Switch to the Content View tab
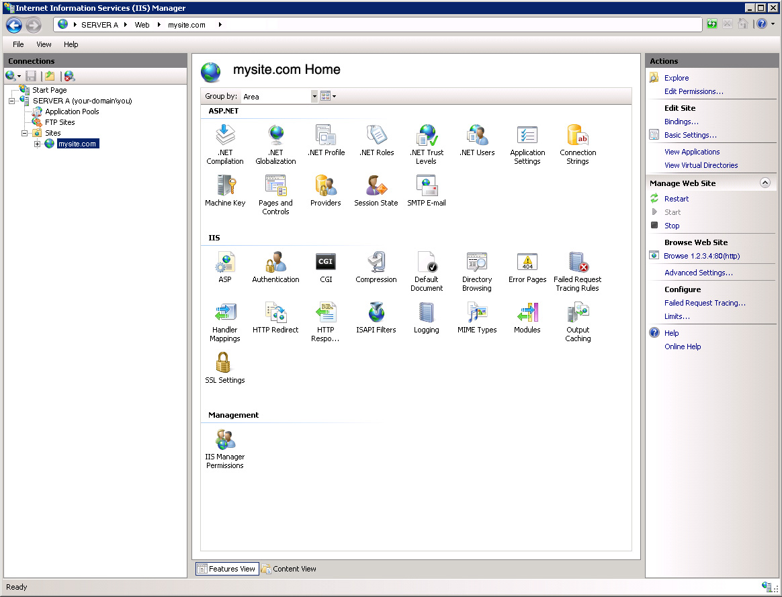This screenshot has width=782, height=597. pos(290,569)
